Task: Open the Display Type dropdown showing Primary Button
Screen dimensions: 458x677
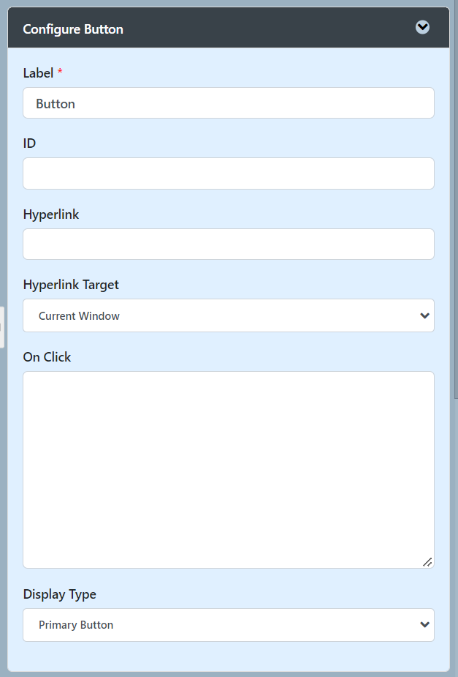Action: pyautogui.click(x=219, y=625)
